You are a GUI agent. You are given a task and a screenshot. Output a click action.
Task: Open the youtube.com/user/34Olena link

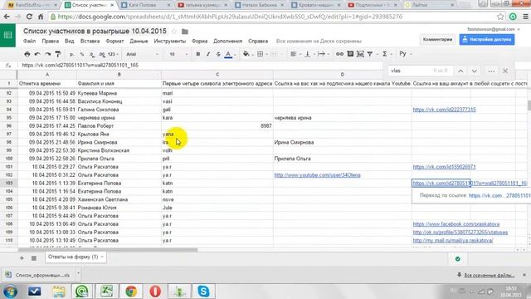coord(317,175)
